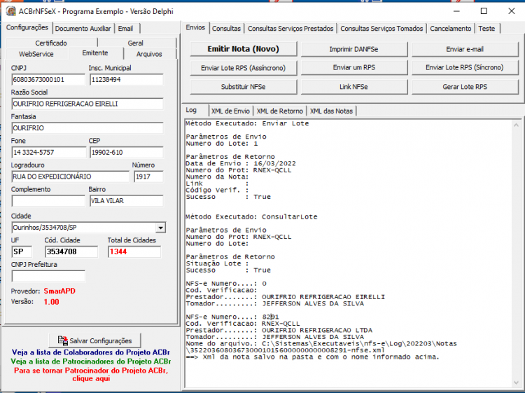This screenshot has height=393, width=525.
Task: Click log line 'Tomador: JEFFERSON ALVES DA SILVA' first entry
Action: click(275, 303)
